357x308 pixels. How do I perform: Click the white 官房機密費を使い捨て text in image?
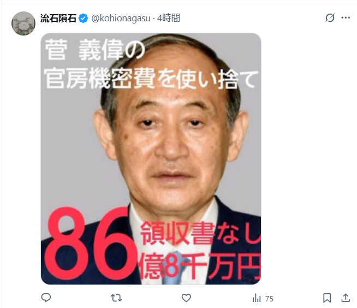coord(151,79)
